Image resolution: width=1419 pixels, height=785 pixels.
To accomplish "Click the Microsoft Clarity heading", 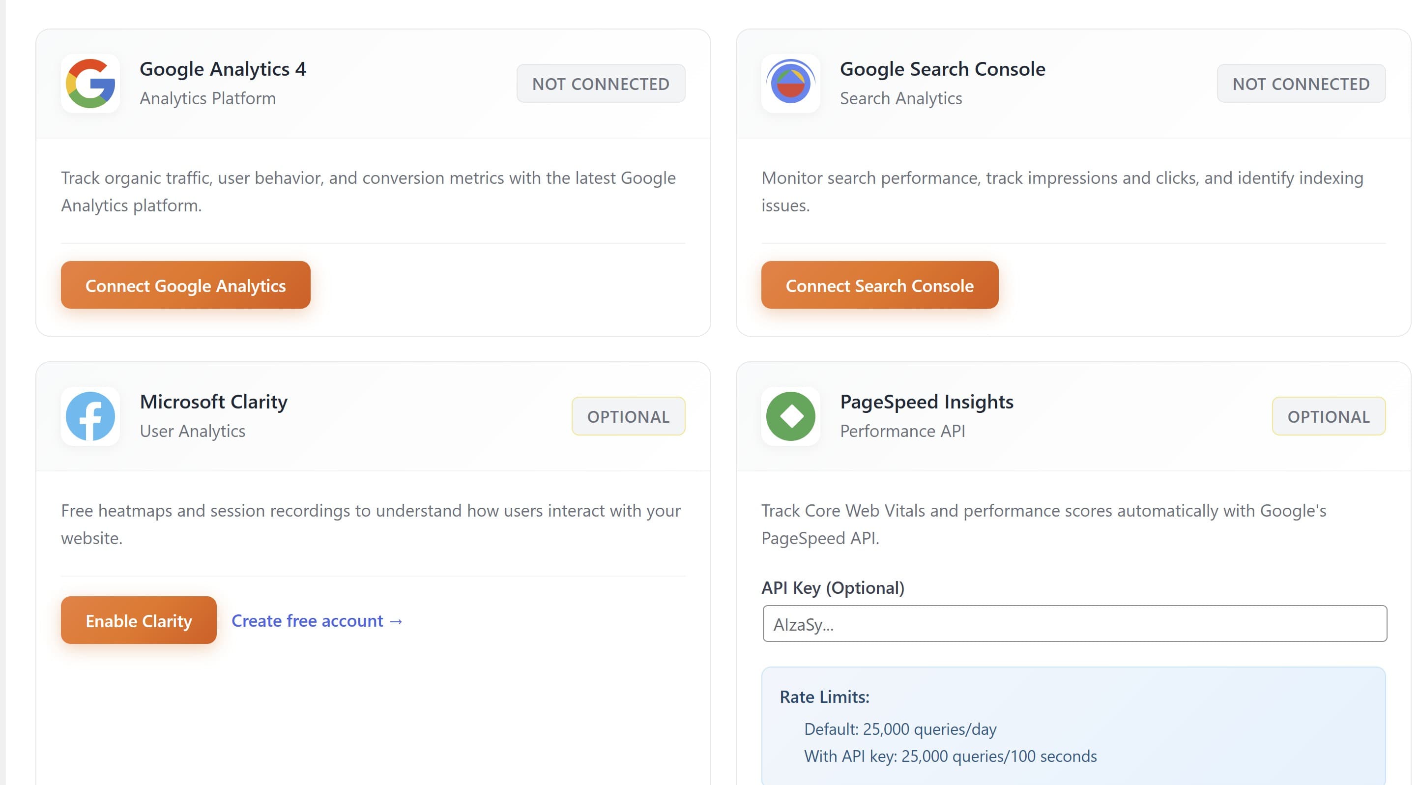I will [214, 402].
